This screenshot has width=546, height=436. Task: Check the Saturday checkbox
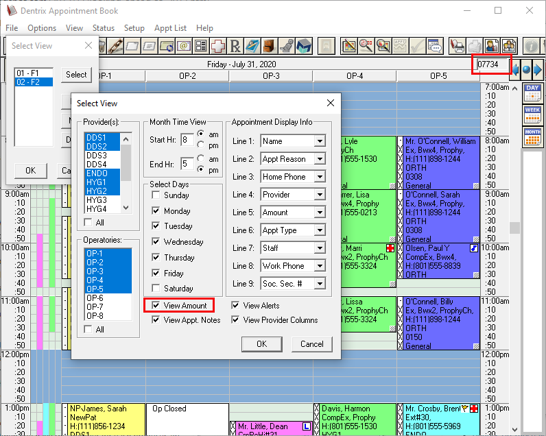point(156,288)
